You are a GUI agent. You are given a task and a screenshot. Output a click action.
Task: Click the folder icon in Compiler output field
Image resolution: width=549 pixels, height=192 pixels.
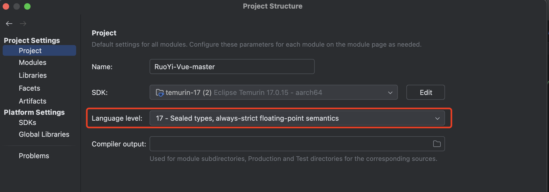[x=437, y=144]
